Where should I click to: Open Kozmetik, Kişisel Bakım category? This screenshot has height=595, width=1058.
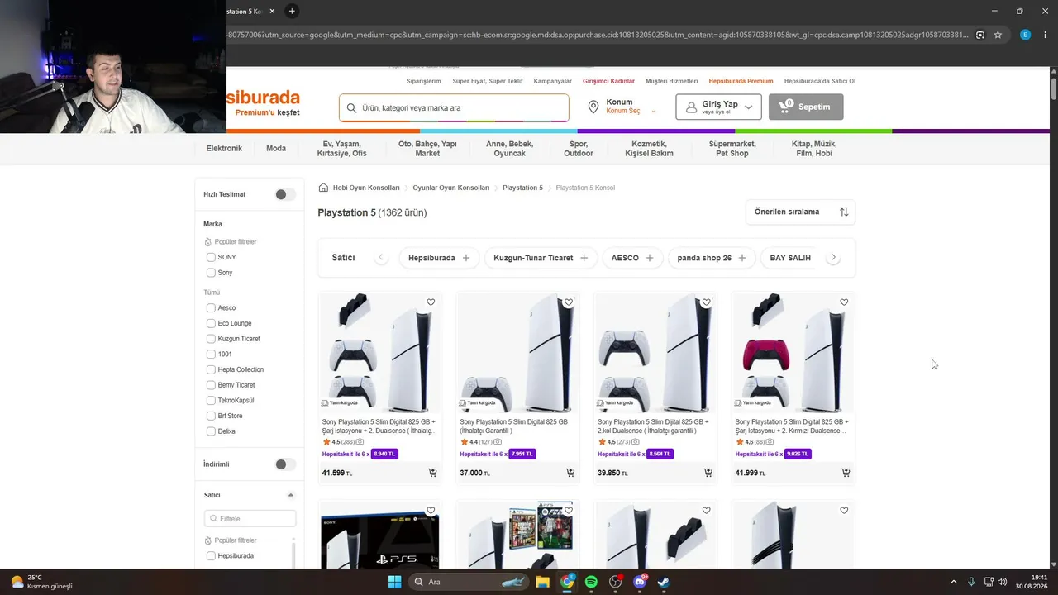[649, 149]
